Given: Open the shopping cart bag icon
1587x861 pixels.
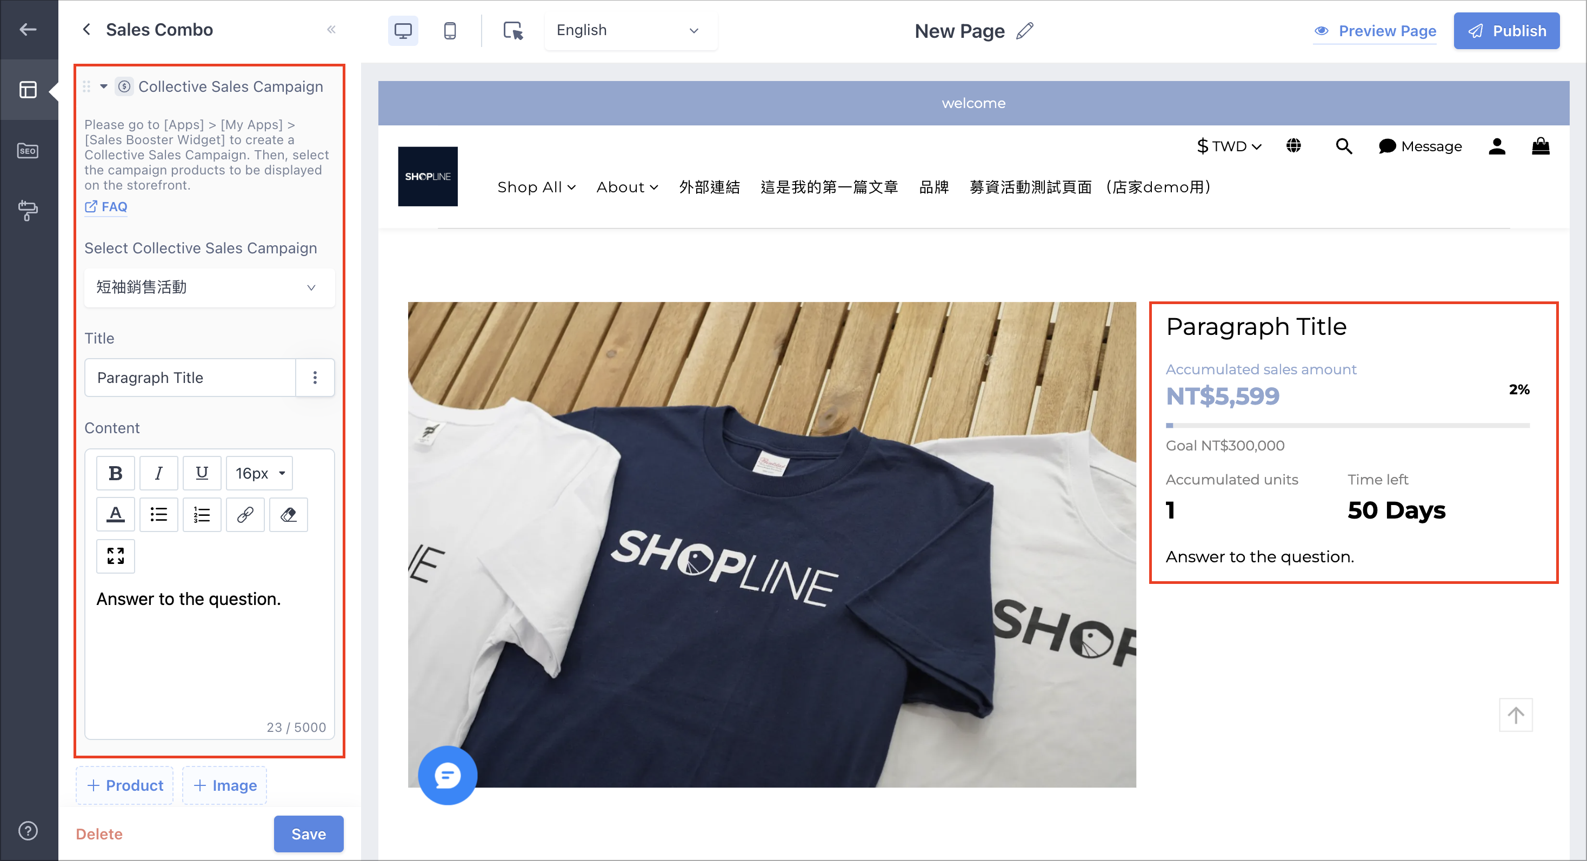Looking at the screenshot, I should [x=1540, y=146].
